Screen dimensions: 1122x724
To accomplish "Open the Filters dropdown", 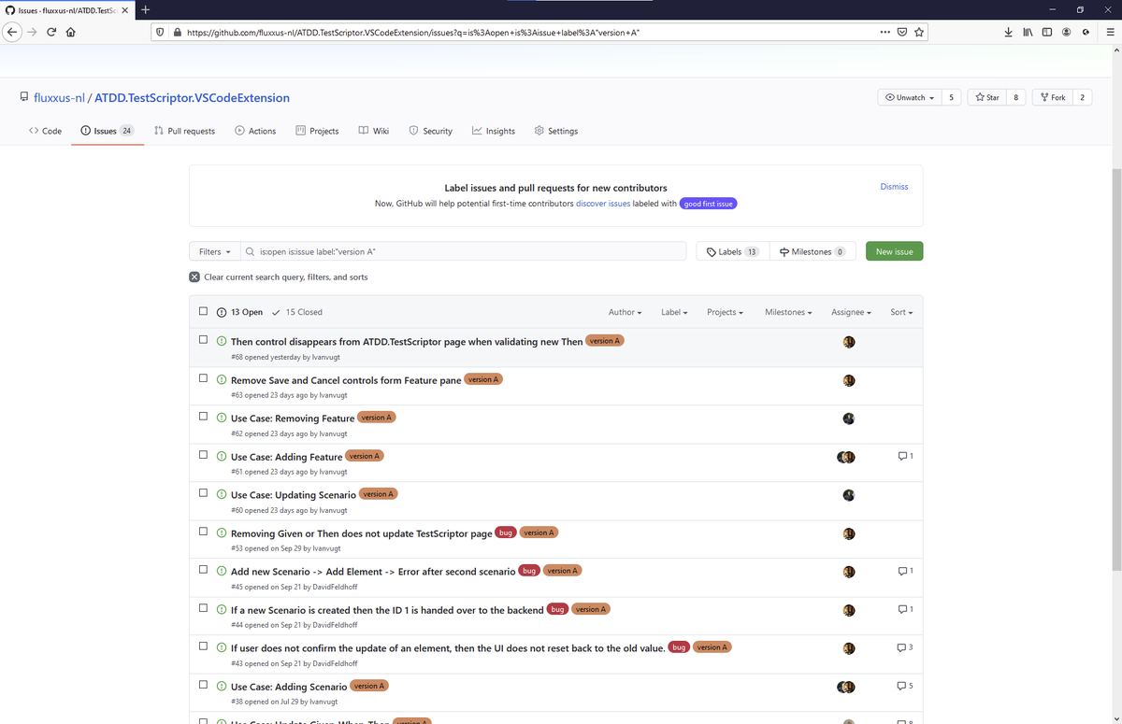I will point(214,251).
